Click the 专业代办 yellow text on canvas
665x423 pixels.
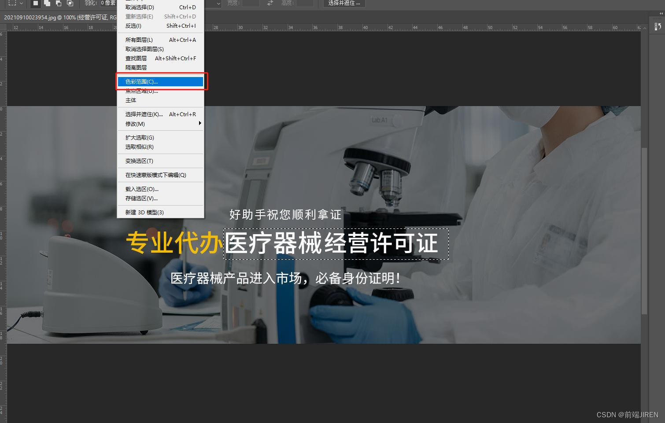174,243
